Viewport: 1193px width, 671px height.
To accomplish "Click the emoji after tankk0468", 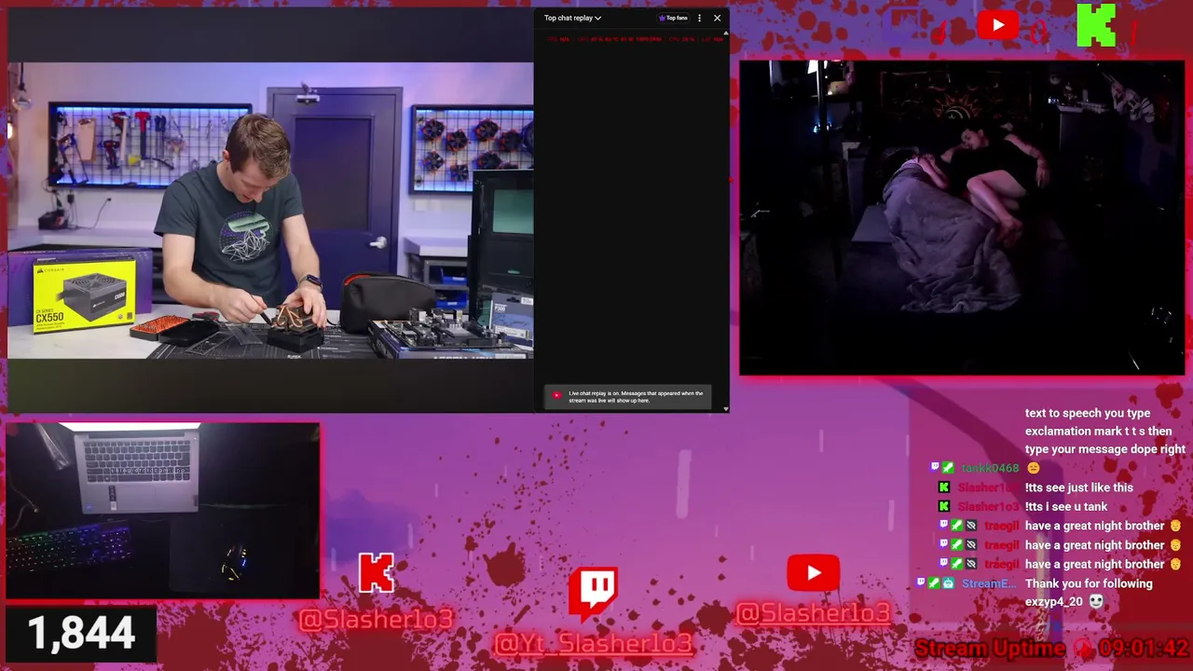I will [x=1033, y=468].
